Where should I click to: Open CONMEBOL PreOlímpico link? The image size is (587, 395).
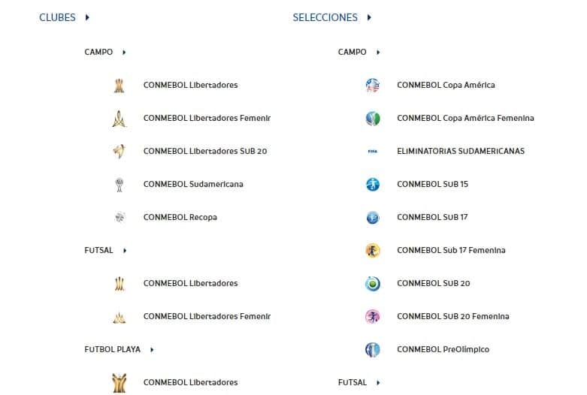click(x=443, y=349)
